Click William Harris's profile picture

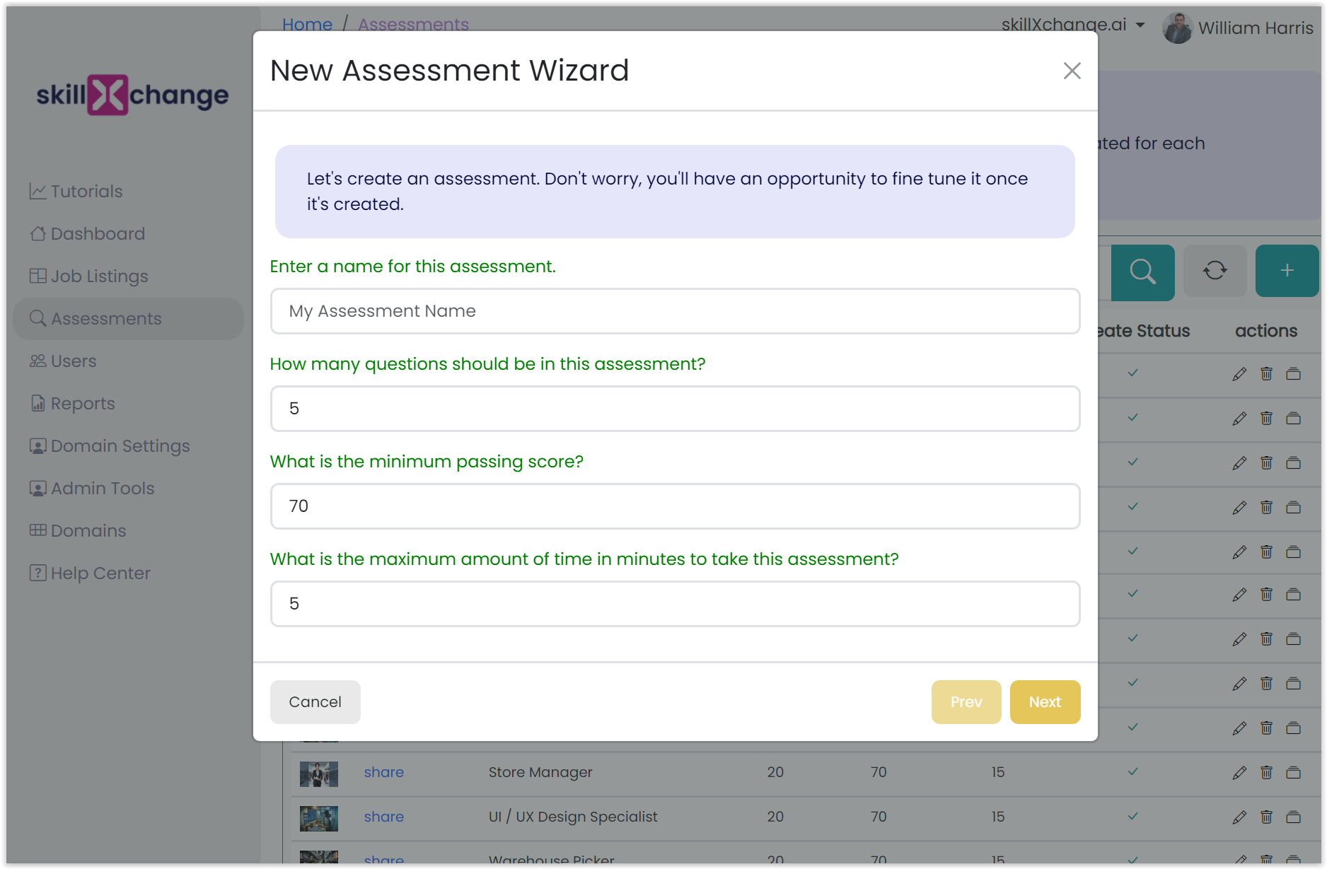coord(1178,28)
